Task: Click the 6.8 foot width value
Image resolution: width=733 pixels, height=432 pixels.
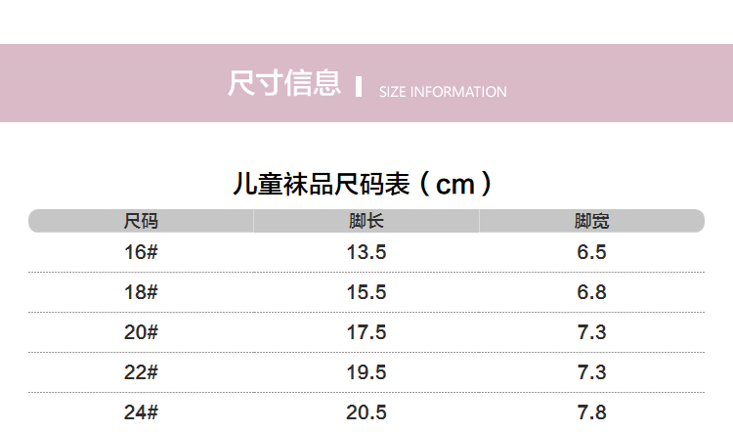Action: point(591,292)
